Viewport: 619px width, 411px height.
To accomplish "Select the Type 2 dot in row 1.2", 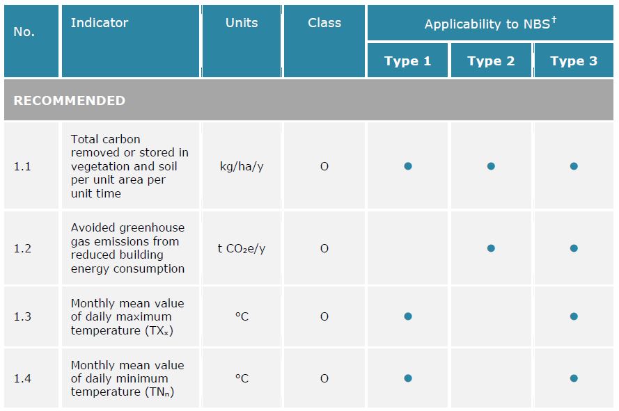I will (x=491, y=248).
